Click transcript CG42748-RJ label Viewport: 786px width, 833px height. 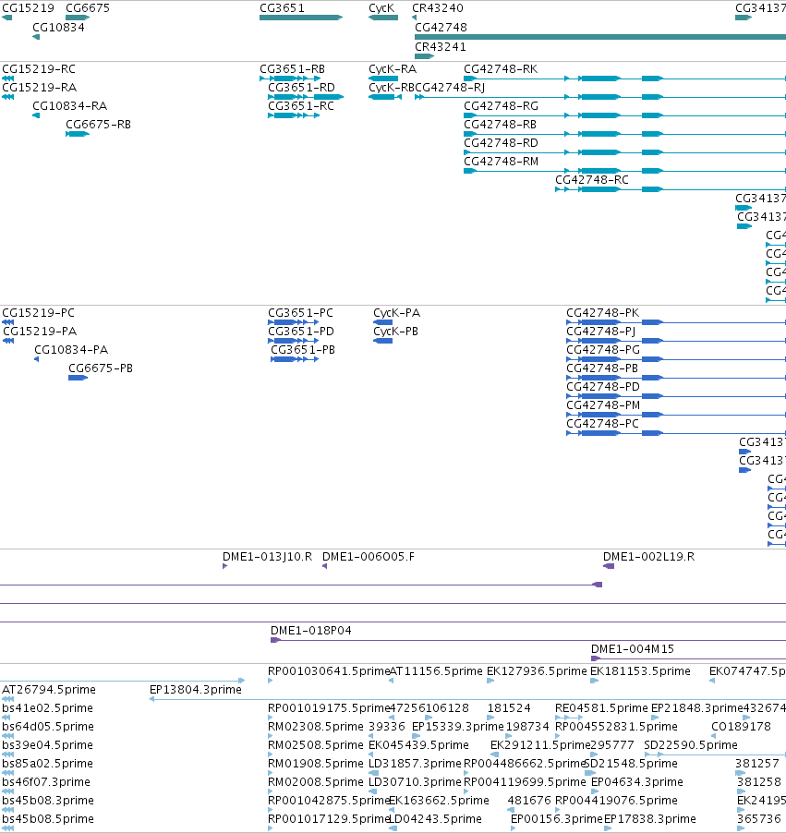tap(450, 87)
